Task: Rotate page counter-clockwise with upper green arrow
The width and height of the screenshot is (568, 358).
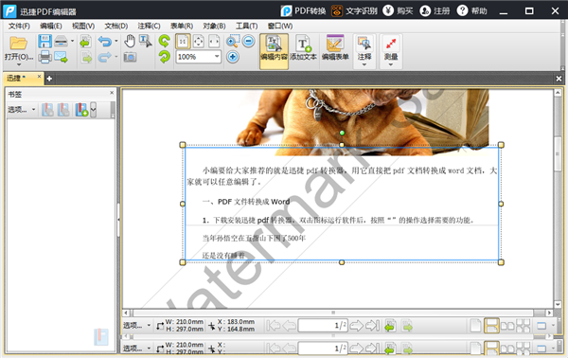Action: tap(164, 41)
